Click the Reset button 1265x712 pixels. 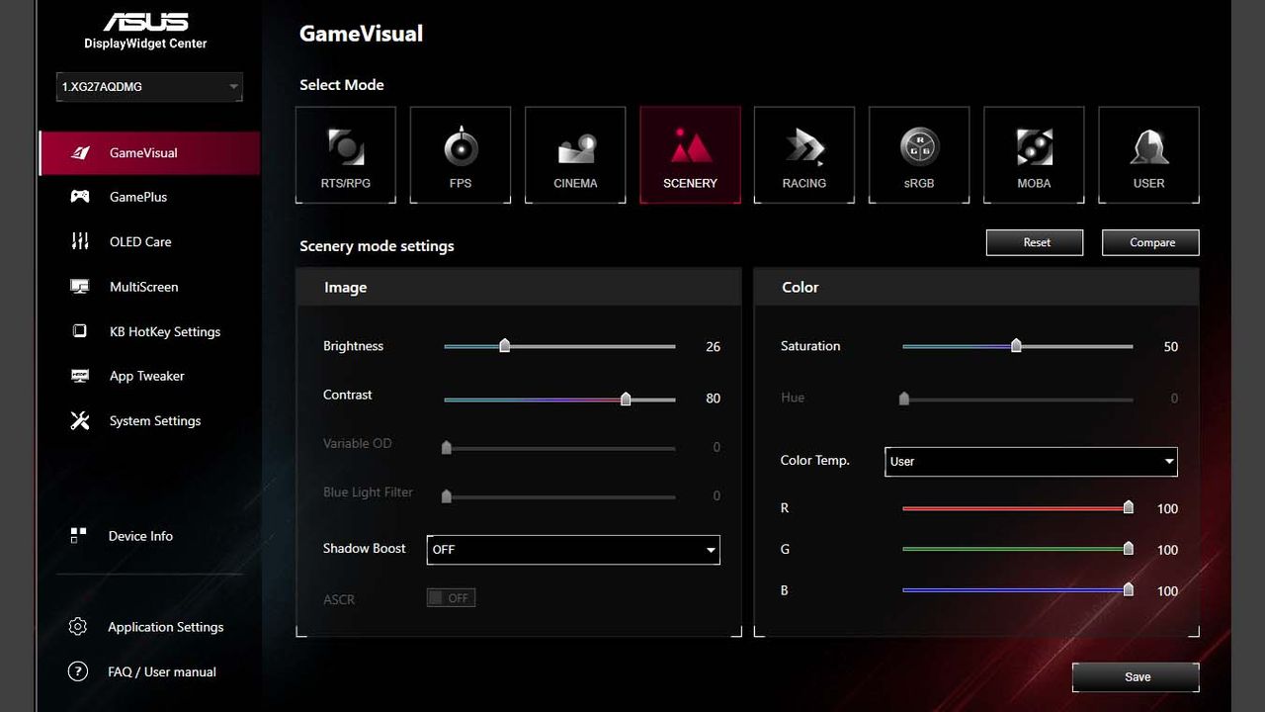click(1035, 242)
